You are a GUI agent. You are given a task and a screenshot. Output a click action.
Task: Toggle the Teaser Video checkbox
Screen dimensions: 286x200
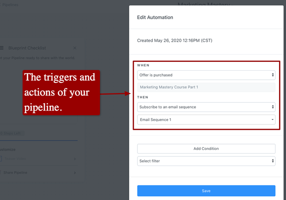pyautogui.click(x=1, y=159)
